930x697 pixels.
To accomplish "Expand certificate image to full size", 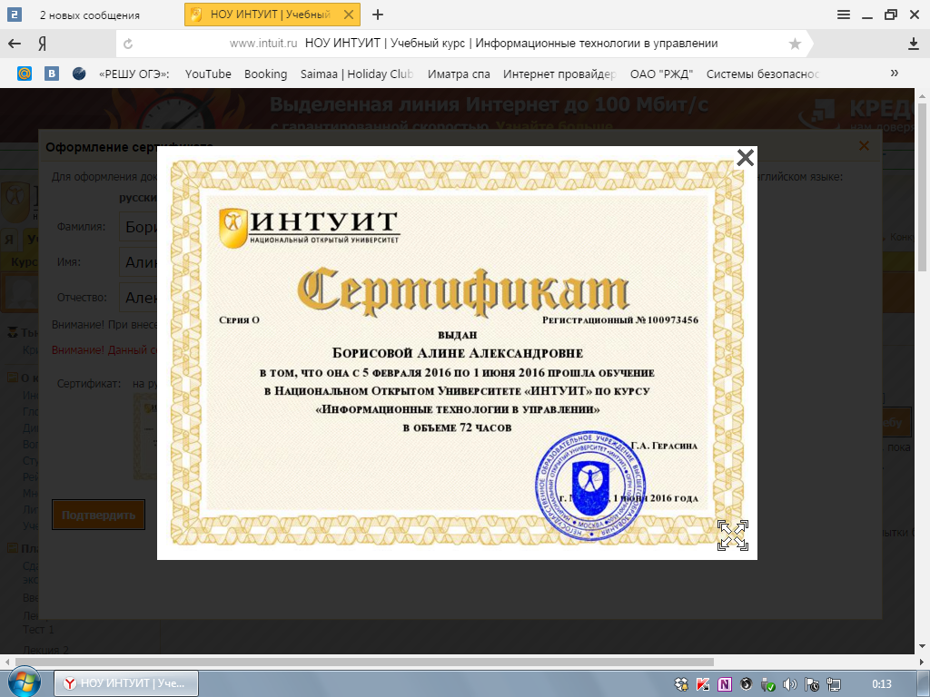I will coord(733,535).
